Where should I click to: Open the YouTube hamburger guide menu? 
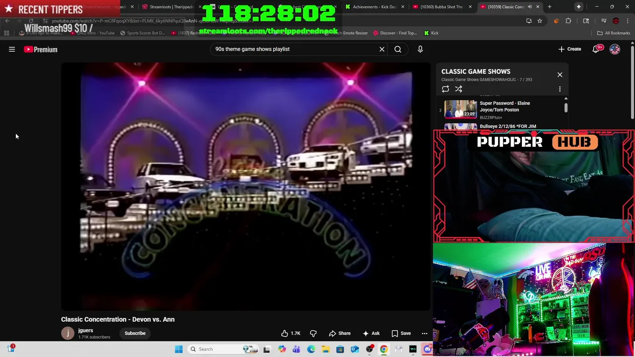[12, 49]
